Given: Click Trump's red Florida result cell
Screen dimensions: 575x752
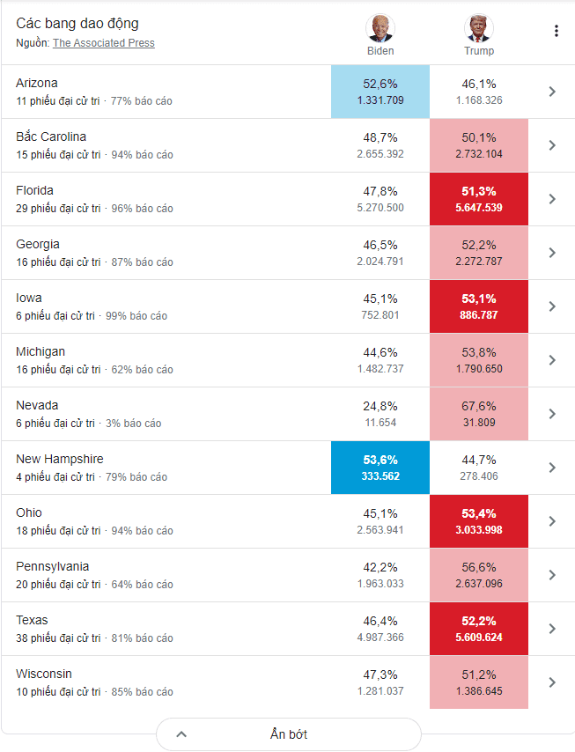Looking at the screenshot, I should pos(479,199).
